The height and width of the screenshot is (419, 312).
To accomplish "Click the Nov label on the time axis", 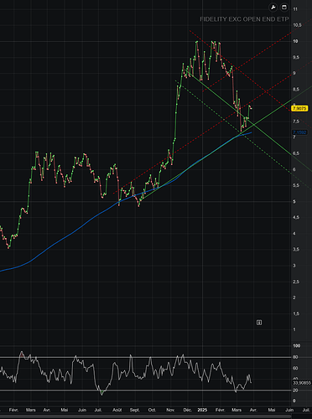I will tap(170, 410).
